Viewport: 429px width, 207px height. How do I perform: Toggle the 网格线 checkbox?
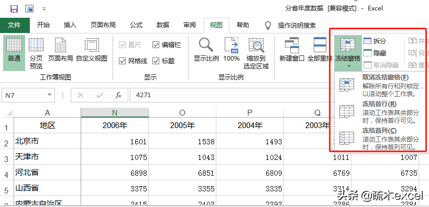133,61
